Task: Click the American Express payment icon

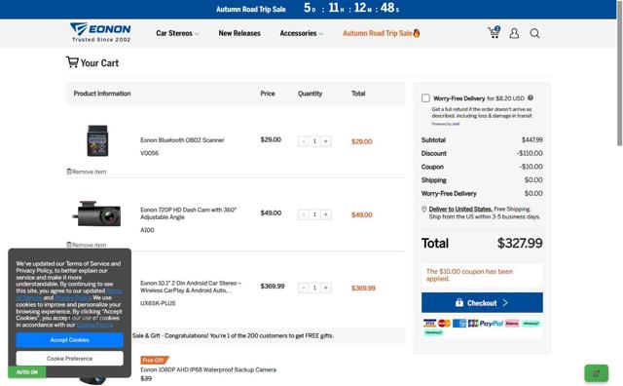Action: tap(459, 324)
